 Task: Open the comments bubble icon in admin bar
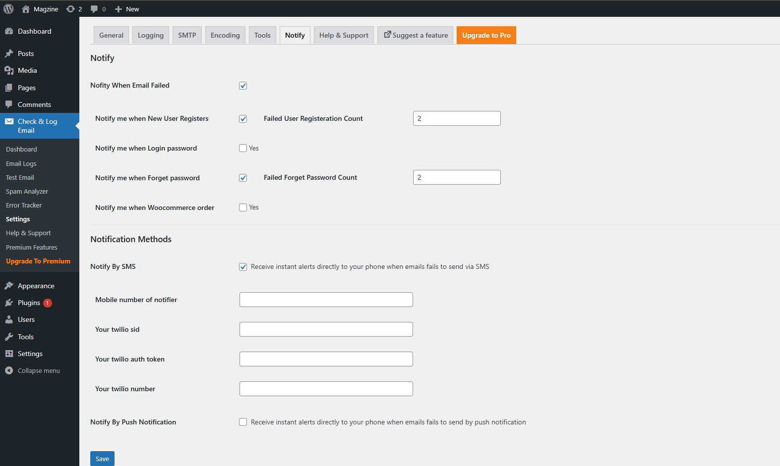coord(94,9)
